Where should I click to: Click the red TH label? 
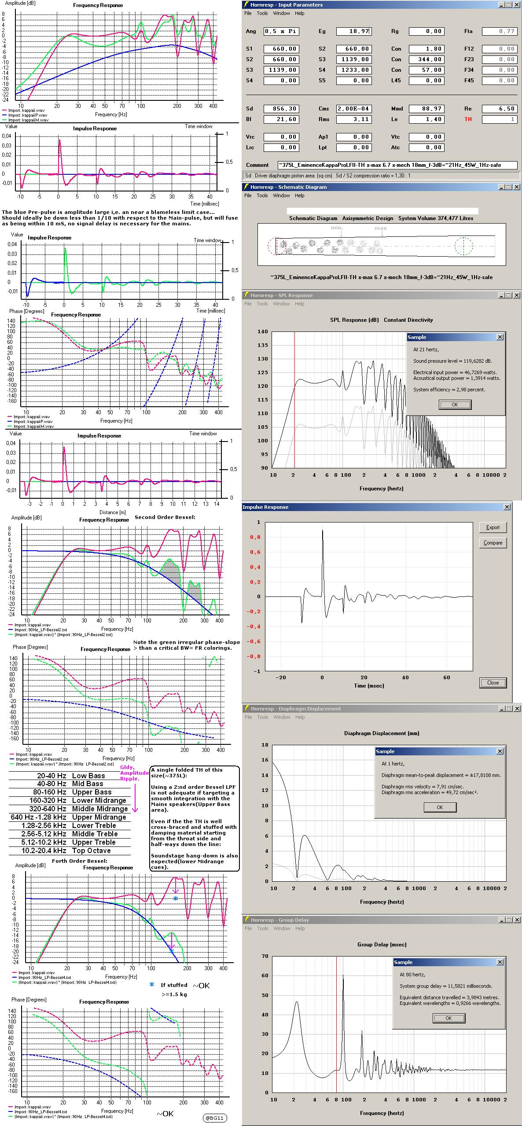468,119
